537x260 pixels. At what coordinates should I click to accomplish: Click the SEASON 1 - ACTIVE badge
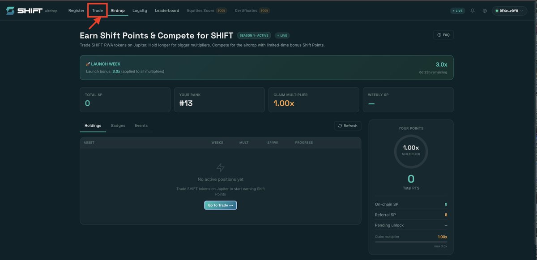coord(254,35)
